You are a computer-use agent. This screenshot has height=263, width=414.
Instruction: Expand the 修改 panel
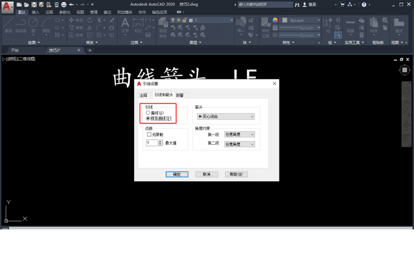click(92, 42)
